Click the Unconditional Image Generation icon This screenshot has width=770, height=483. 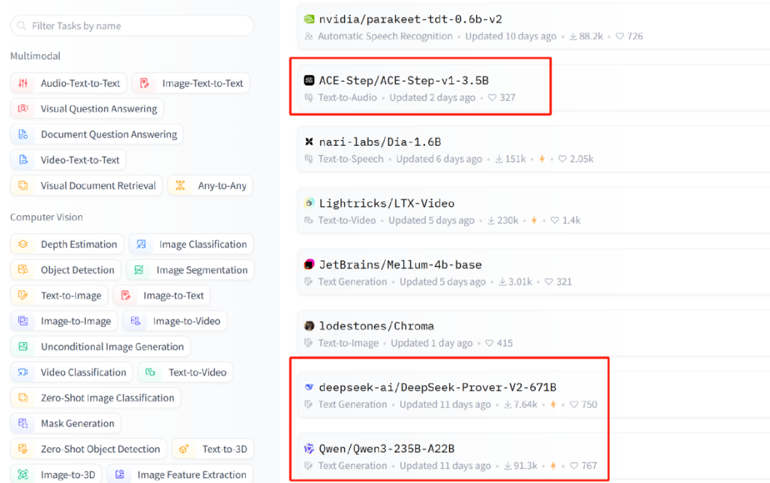[23, 347]
